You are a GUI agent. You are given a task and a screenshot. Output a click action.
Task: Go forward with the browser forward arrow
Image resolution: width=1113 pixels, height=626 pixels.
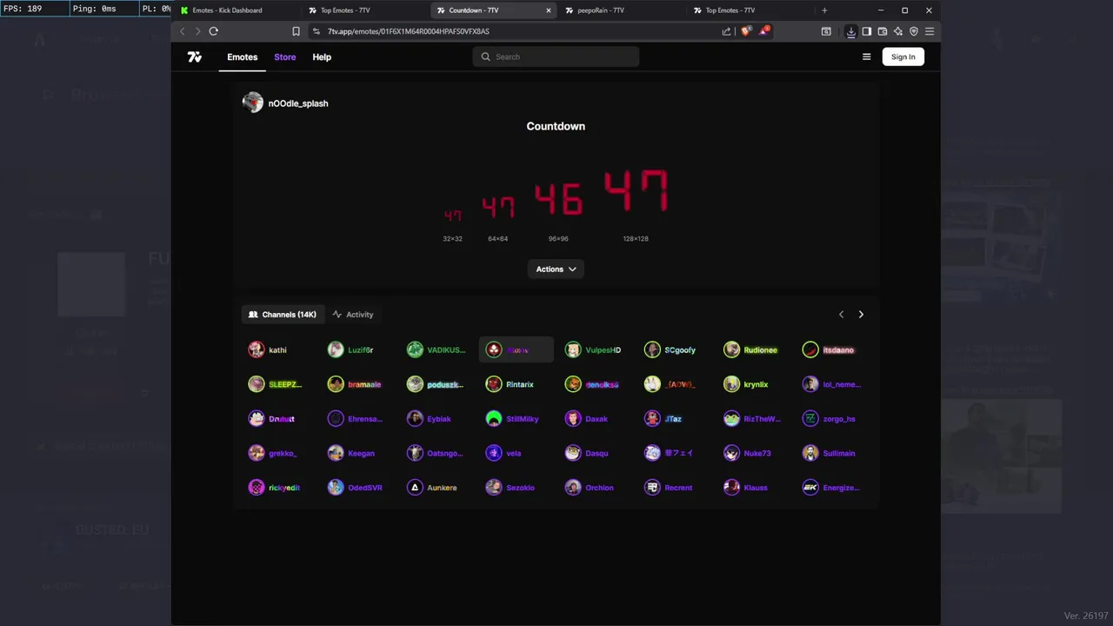coord(197,31)
